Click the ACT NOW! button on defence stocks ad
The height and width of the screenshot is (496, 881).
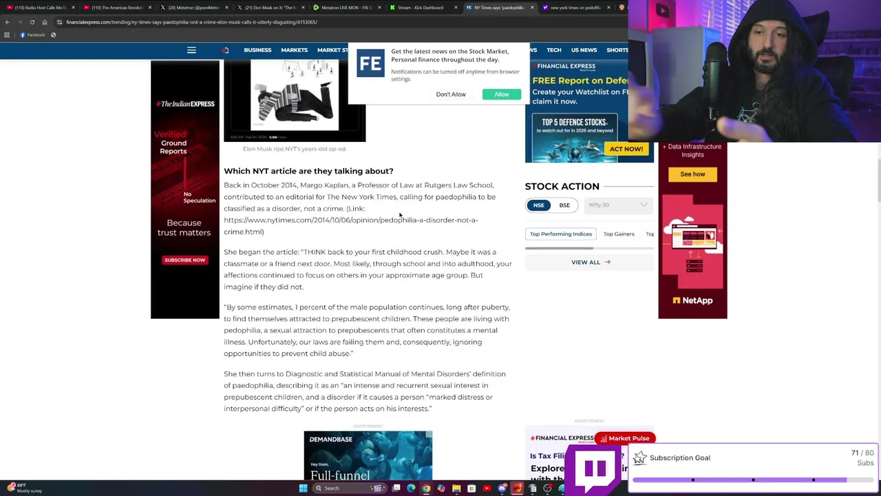[626, 149]
